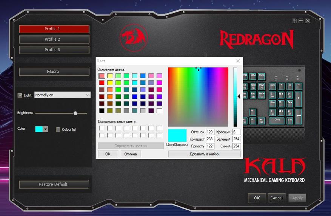Click the numpad Enter key on keyboard image
The width and height of the screenshot is (331, 216).
pos(299,116)
